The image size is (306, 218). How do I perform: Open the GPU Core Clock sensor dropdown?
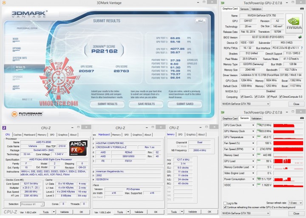click(253, 125)
